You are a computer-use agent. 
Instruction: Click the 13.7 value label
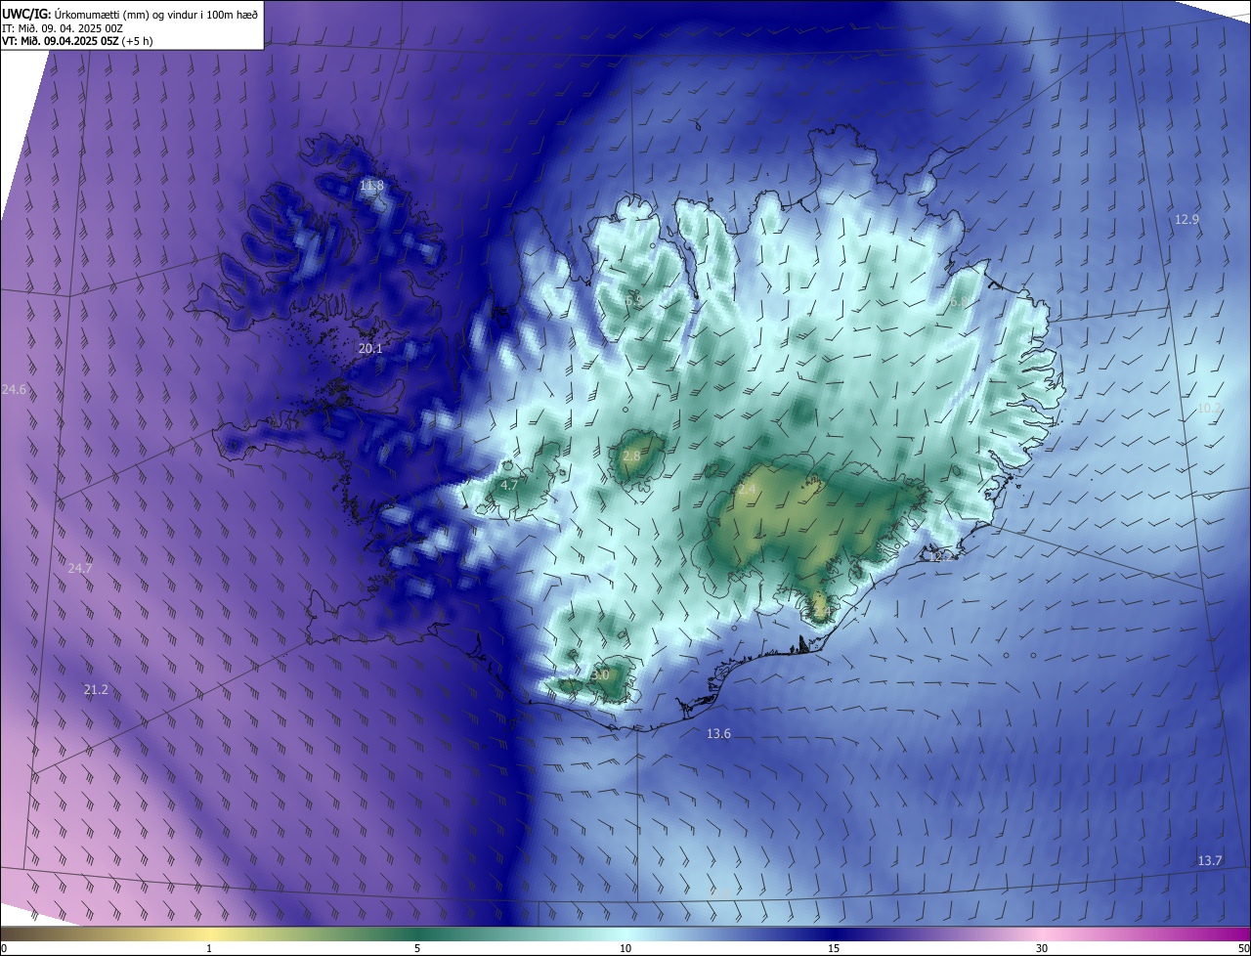(1209, 860)
